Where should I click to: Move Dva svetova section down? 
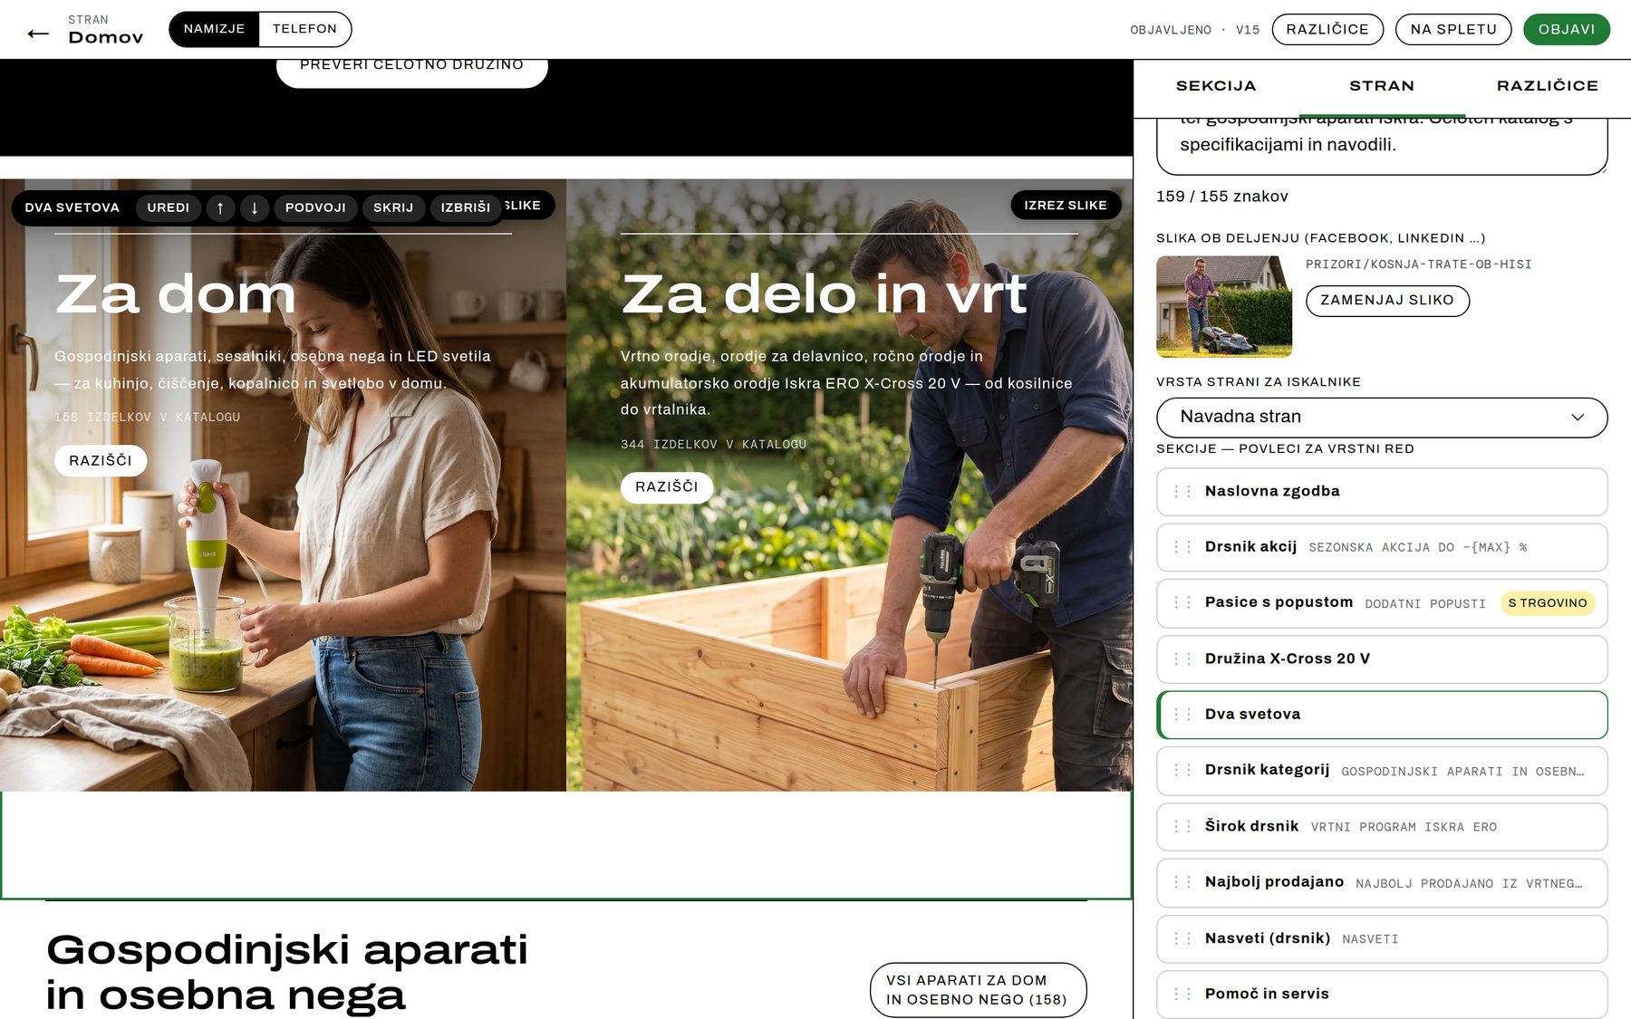255,207
